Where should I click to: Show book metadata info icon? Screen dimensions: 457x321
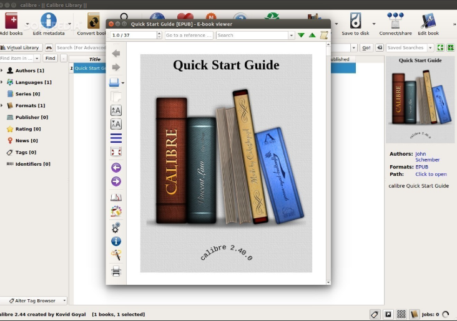[116, 241]
